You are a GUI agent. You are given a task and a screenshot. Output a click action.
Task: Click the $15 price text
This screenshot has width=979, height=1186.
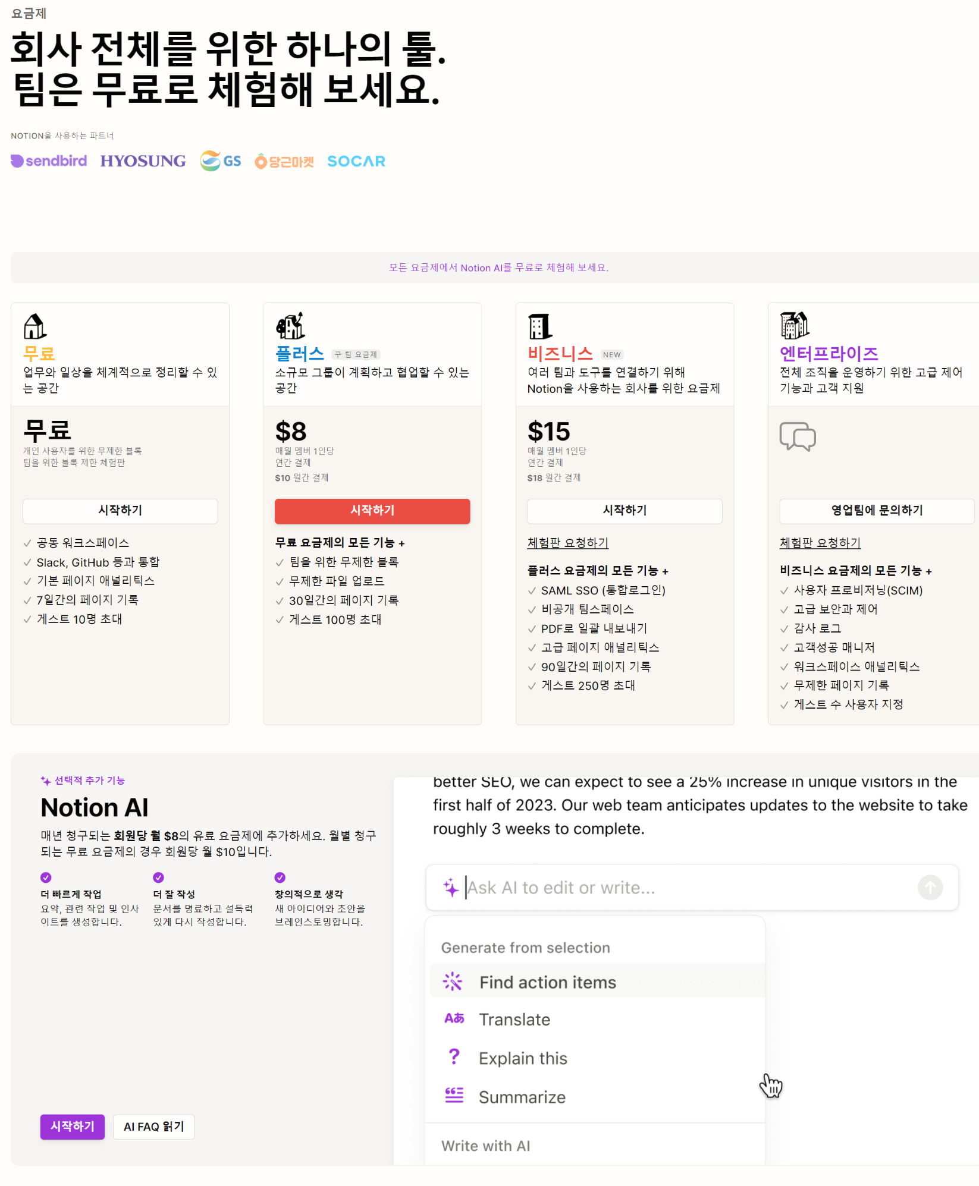coord(548,431)
